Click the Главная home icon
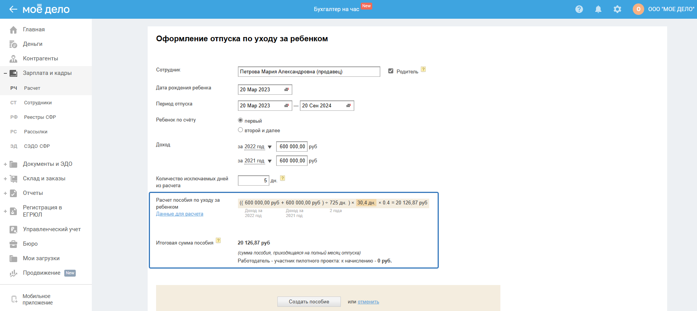This screenshot has height=311, width=697. click(x=13, y=29)
